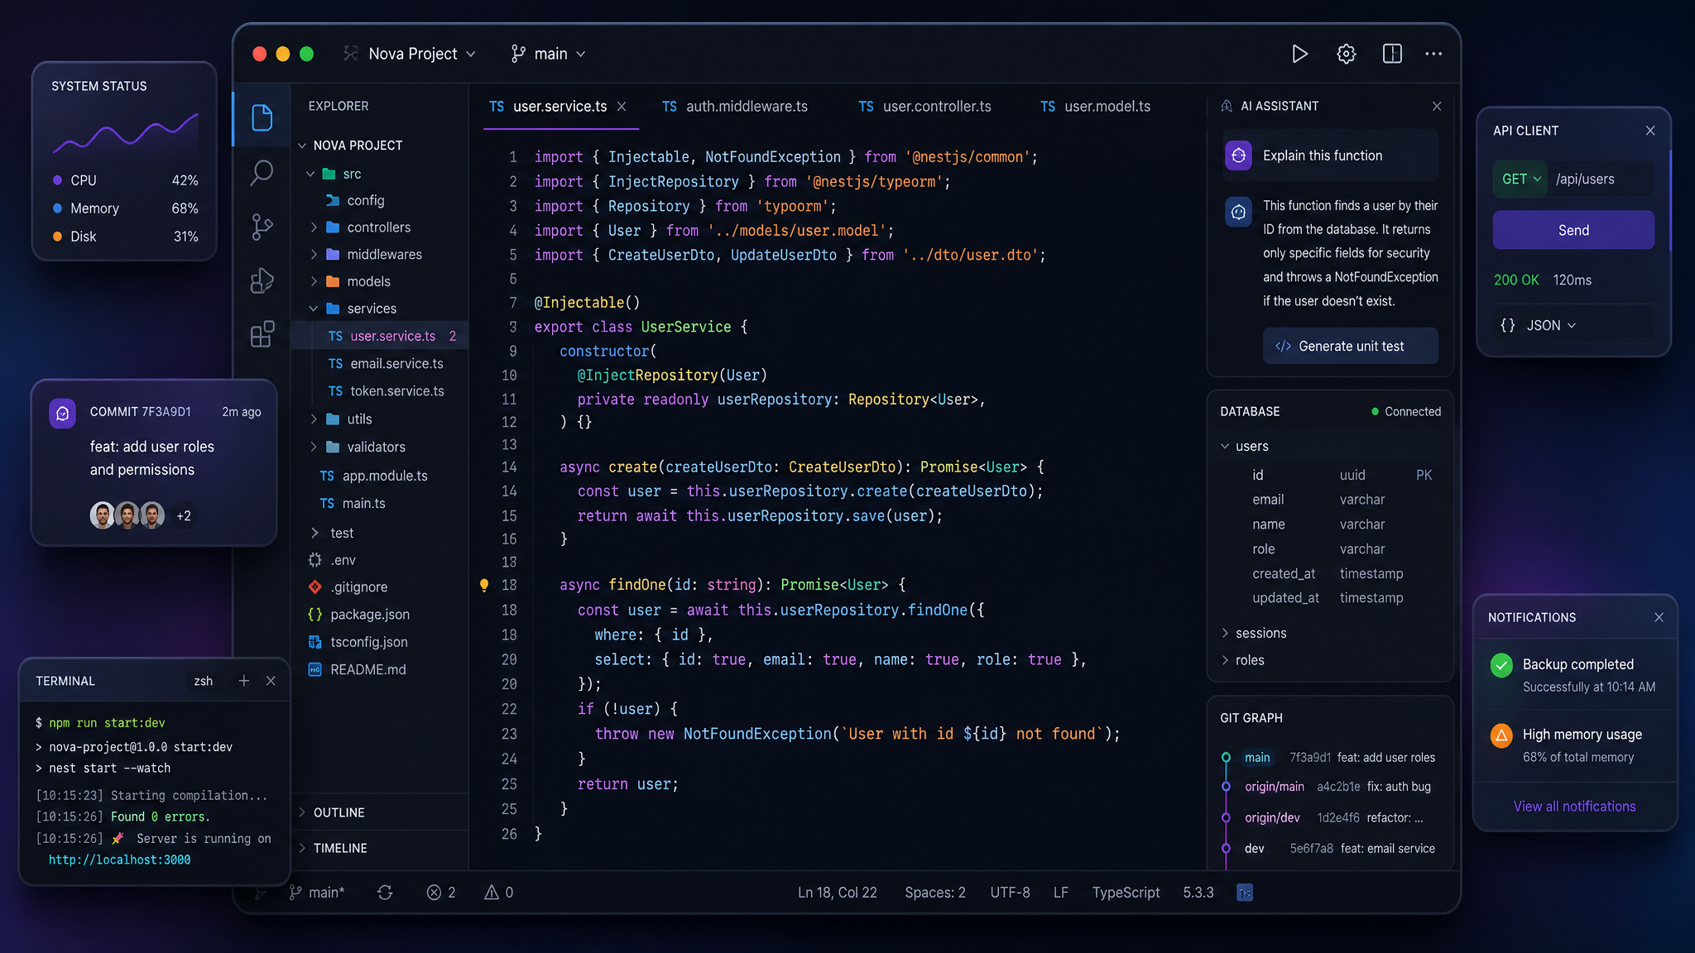This screenshot has height=953, width=1695.
Task: Click the TS badge icon in status bar
Action: point(1244,892)
